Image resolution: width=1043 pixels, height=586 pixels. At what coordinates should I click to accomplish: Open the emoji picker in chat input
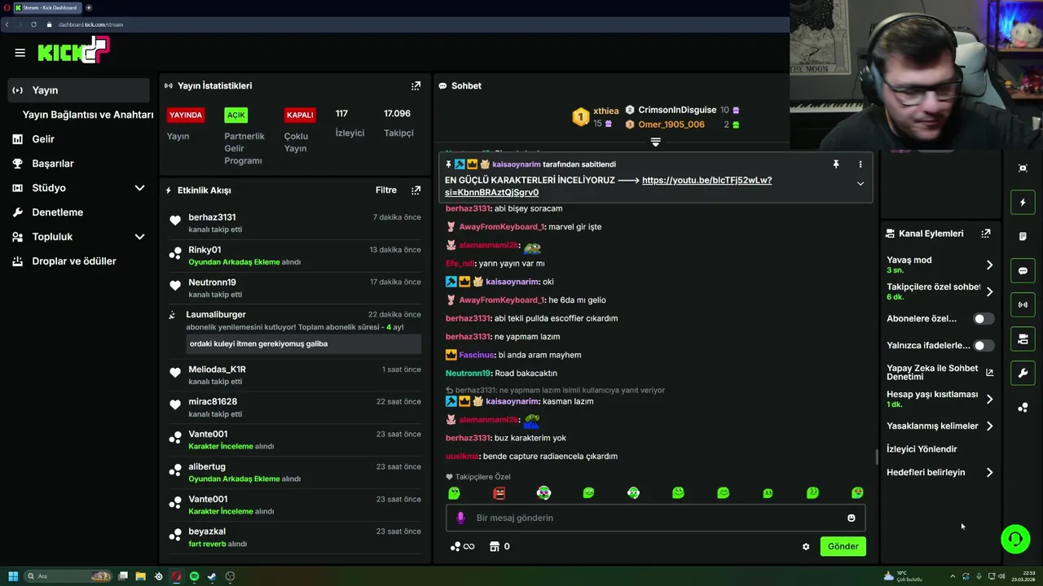(852, 518)
